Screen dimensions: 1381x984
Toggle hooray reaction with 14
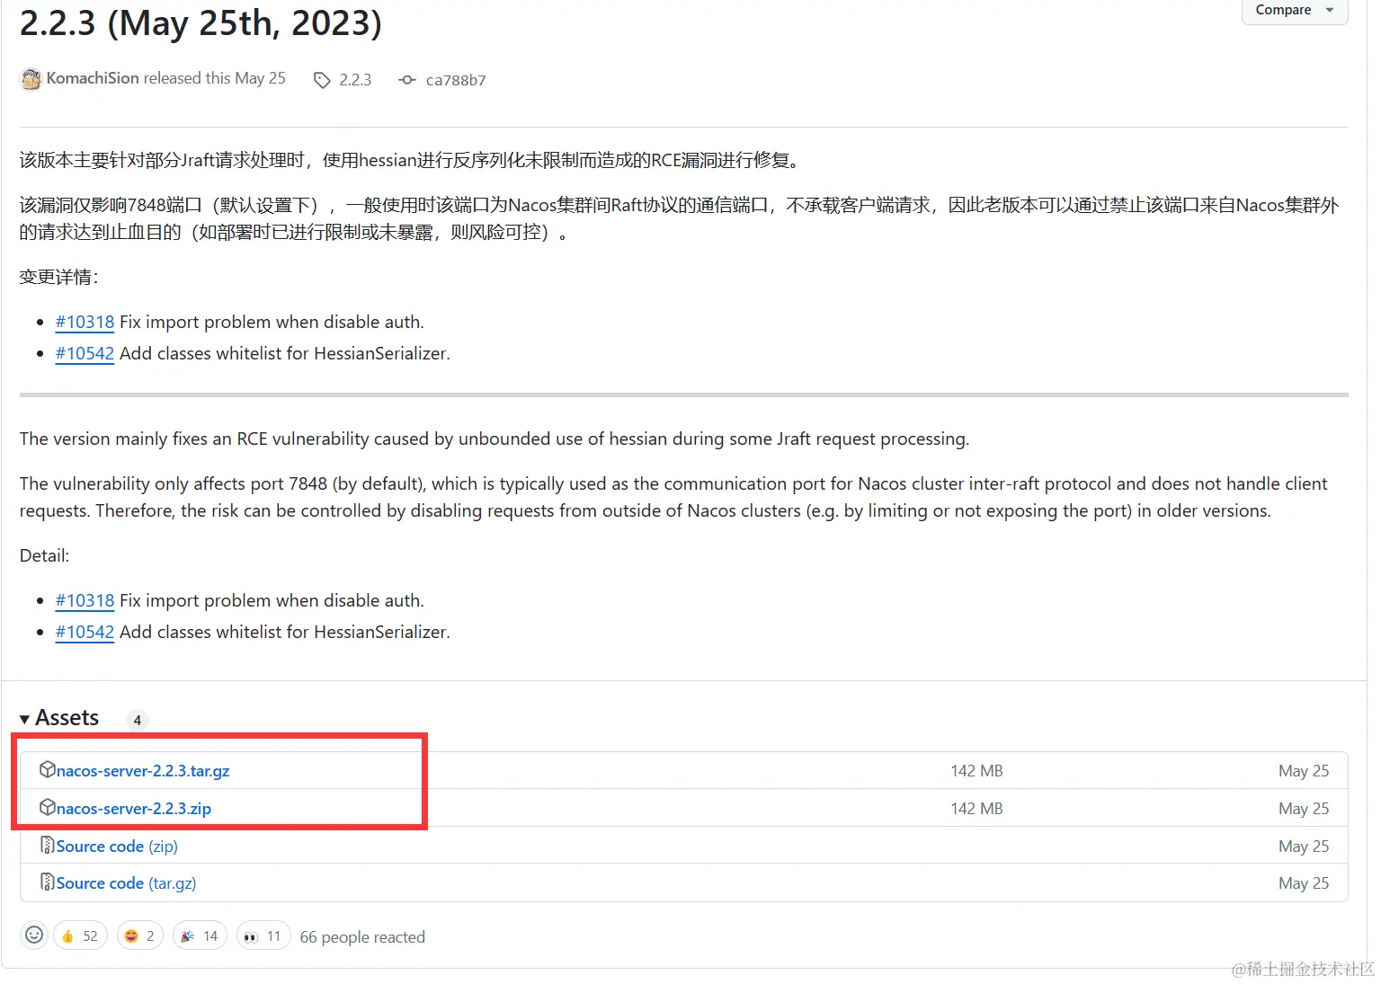point(200,935)
